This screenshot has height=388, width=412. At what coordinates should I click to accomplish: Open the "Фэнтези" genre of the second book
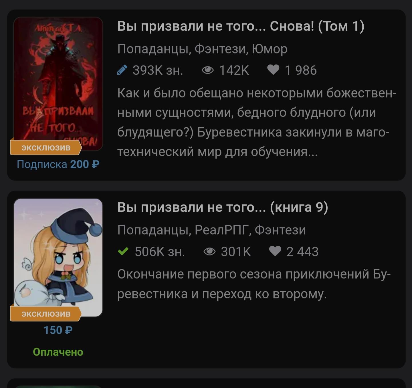tap(280, 230)
